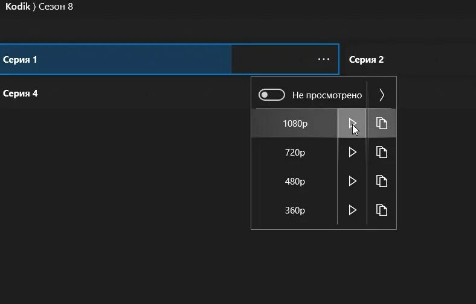Go back to Kodik breadcrumb

pyautogui.click(x=18, y=7)
